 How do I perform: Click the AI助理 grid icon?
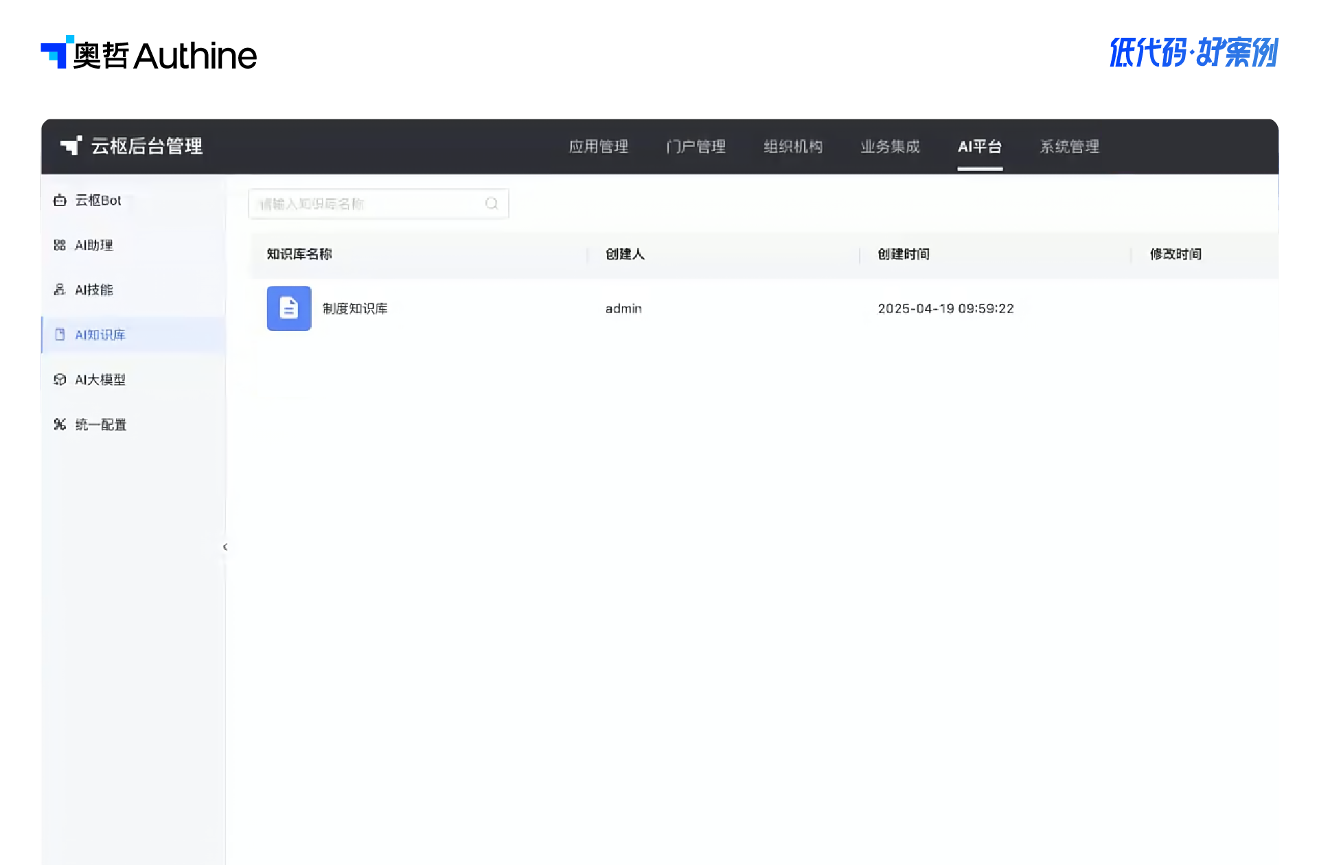coord(60,245)
